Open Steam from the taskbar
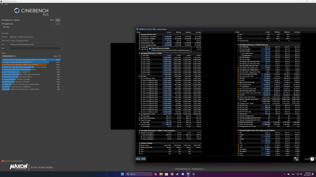Image resolution: width=316 pixels, height=177 pixels. tap(177, 174)
